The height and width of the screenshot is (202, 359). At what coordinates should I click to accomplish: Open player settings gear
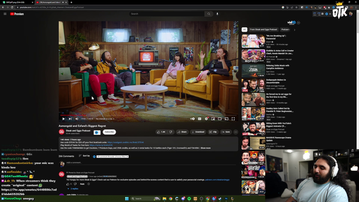206,118
